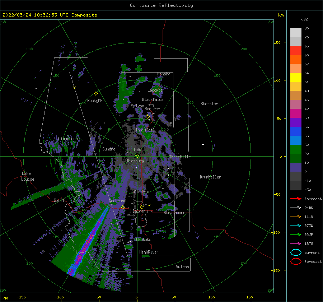Click the Calgary city label
This screenshot has height=302, width=323.
140,211
